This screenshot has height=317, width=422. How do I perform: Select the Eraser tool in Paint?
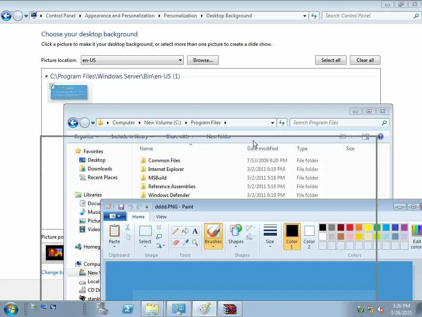click(176, 242)
